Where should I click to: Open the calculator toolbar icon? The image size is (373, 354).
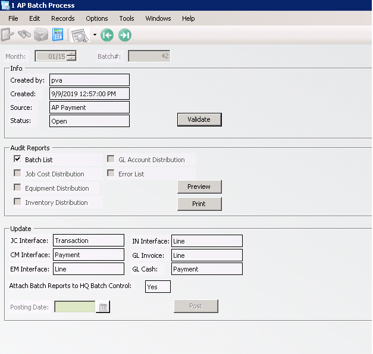(x=58, y=34)
